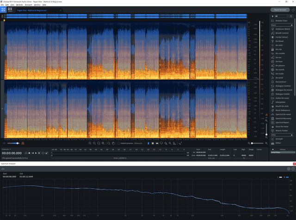Click the Repair Assistant button
The height and width of the screenshot is (220, 296).
point(280,10)
